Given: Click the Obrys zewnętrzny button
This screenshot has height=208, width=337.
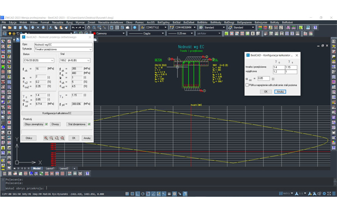Looking at the screenshot, I should pyautogui.click(x=34, y=124).
